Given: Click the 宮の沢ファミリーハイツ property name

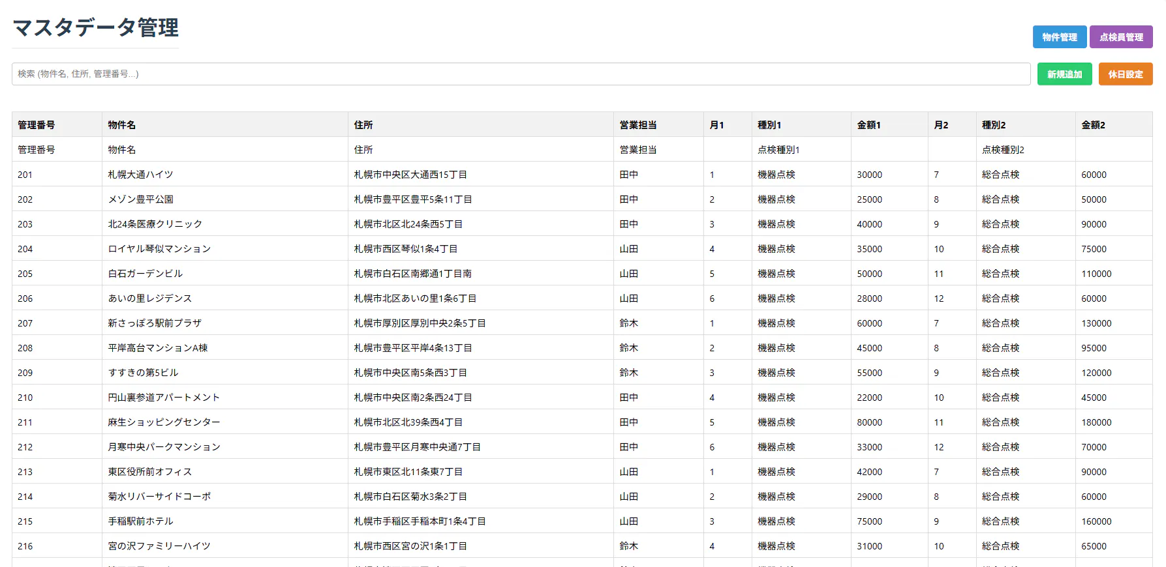Looking at the screenshot, I should pyautogui.click(x=159, y=546).
